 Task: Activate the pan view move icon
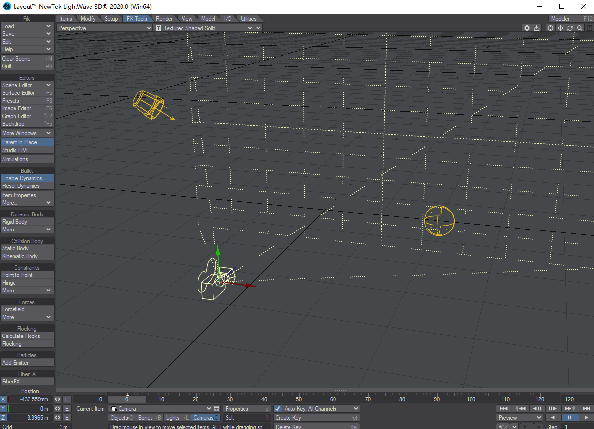pyautogui.click(x=560, y=28)
